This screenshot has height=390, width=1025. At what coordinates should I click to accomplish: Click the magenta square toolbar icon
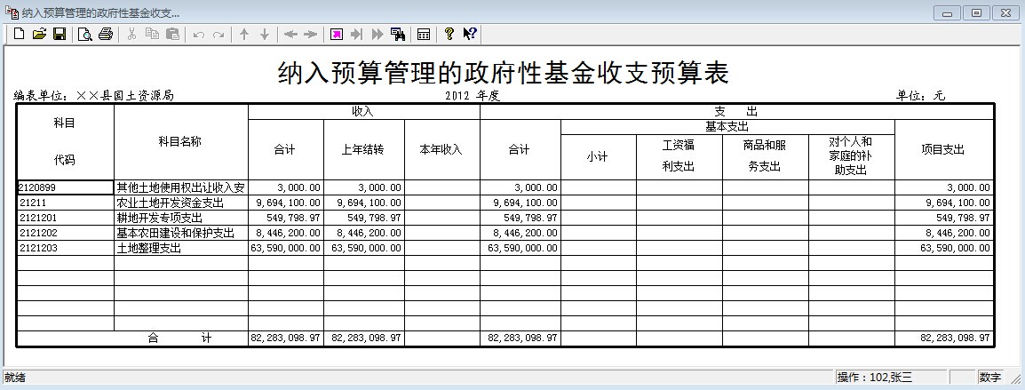click(x=337, y=34)
